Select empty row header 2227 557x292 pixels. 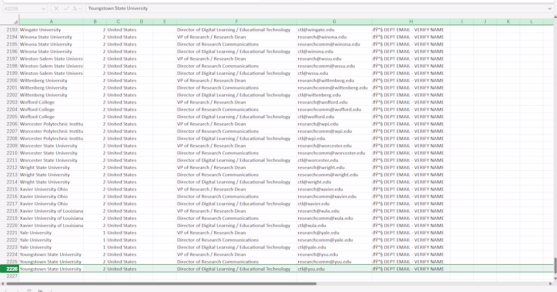(x=10, y=276)
